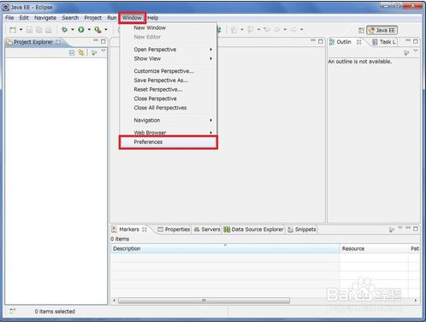Image resolution: width=426 pixels, height=322 pixels.
Task: Maximize the Outline view
Action: click(x=416, y=41)
